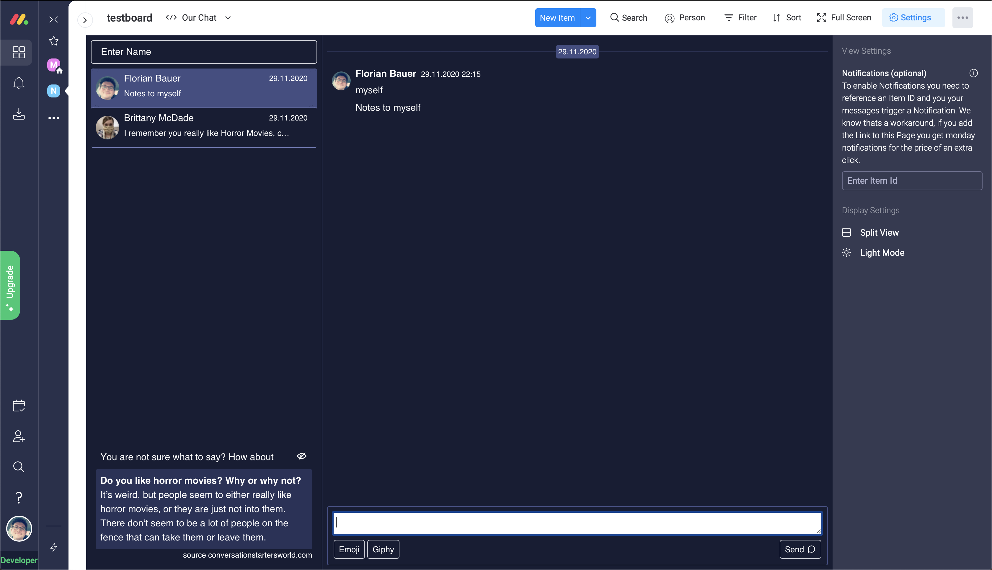Click the Enter Item Id field
This screenshot has height=570, width=992.
911,180
